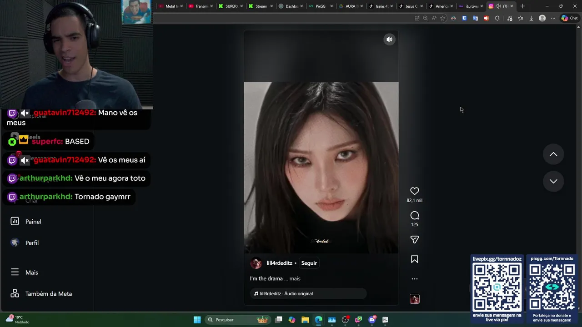The image size is (582, 327).
Task: Open Discord from the taskbar
Action: pos(372,320)
